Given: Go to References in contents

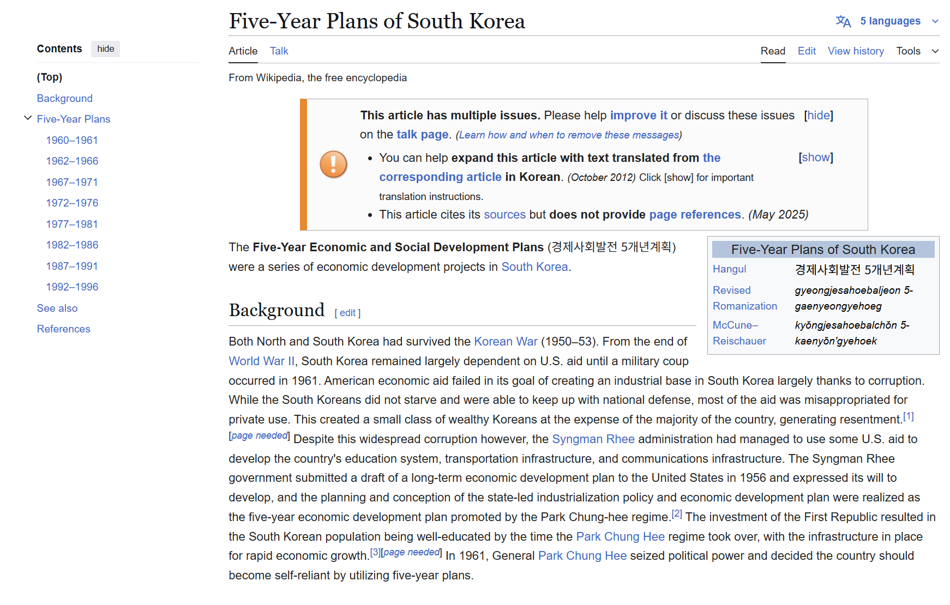Looking at the screenshot, I should pyautogui.click(x=63, y=329).
